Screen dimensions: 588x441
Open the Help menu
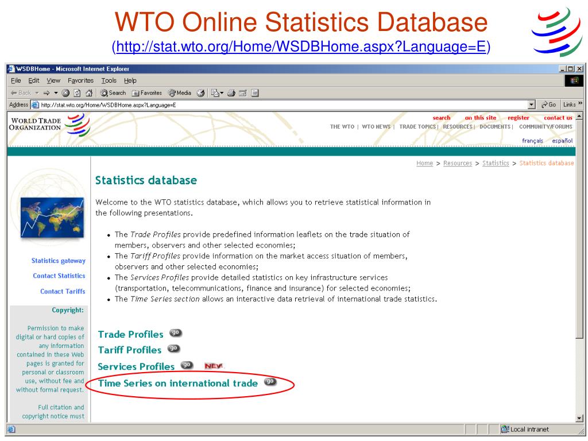130,80
